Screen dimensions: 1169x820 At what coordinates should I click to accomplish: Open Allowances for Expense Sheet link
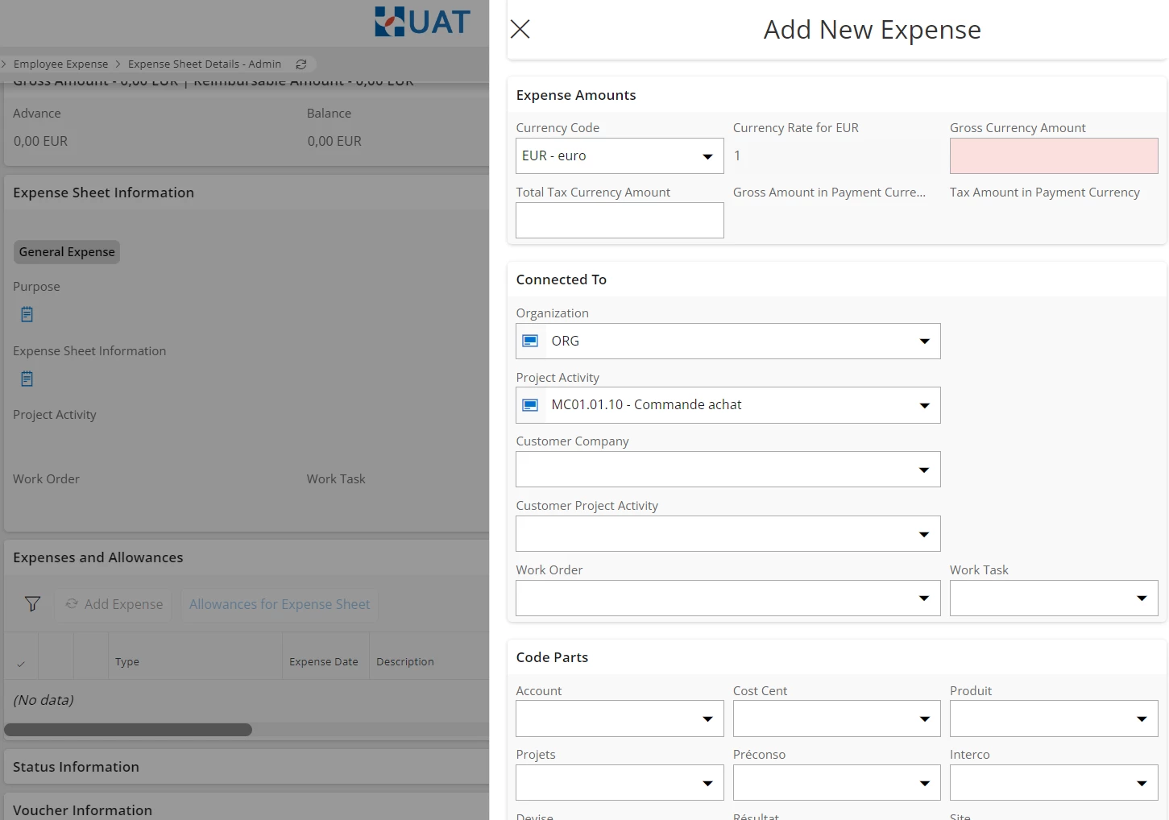click(280, 604)
